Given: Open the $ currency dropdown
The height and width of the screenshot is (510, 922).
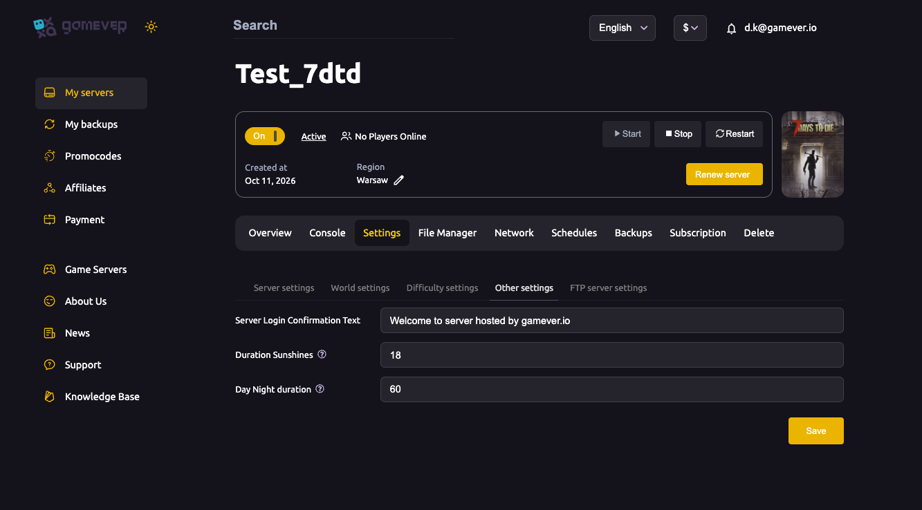Looking at the screenshot, I should [690, 28].
